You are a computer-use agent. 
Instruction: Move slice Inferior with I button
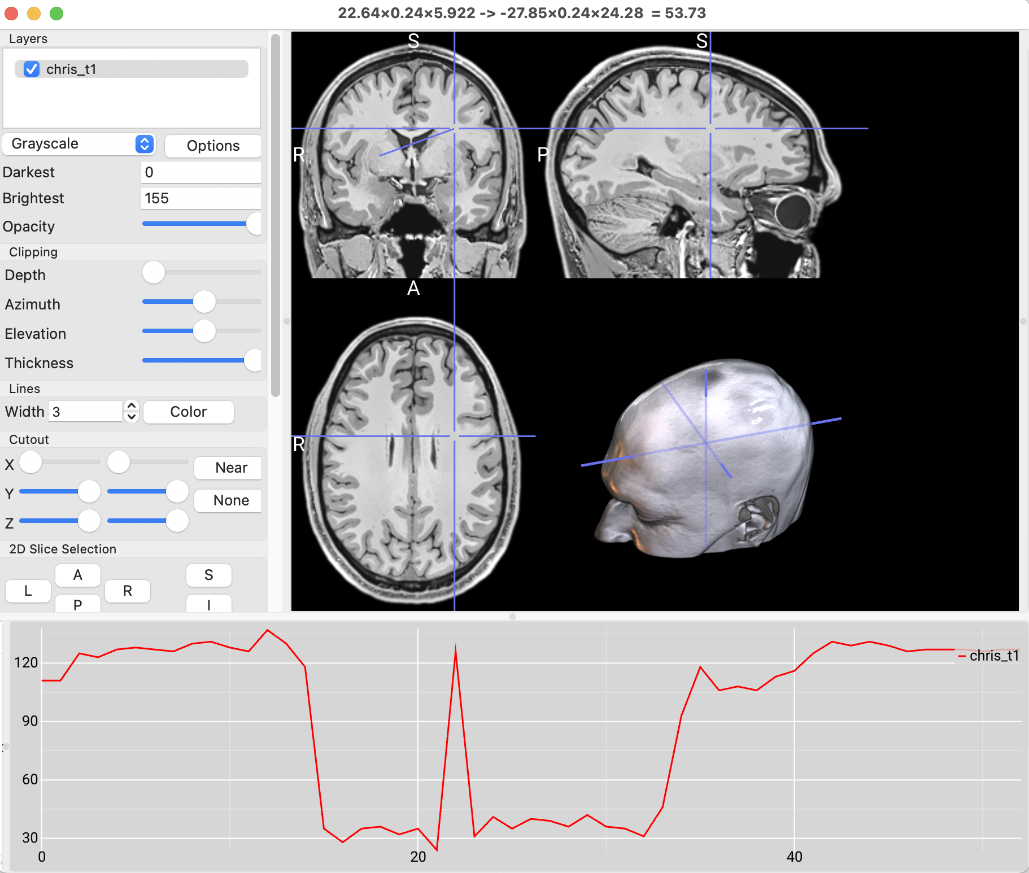(x=208, y=604)
